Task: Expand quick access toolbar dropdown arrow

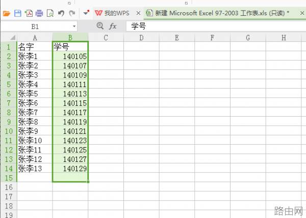Action: point(86,13)
